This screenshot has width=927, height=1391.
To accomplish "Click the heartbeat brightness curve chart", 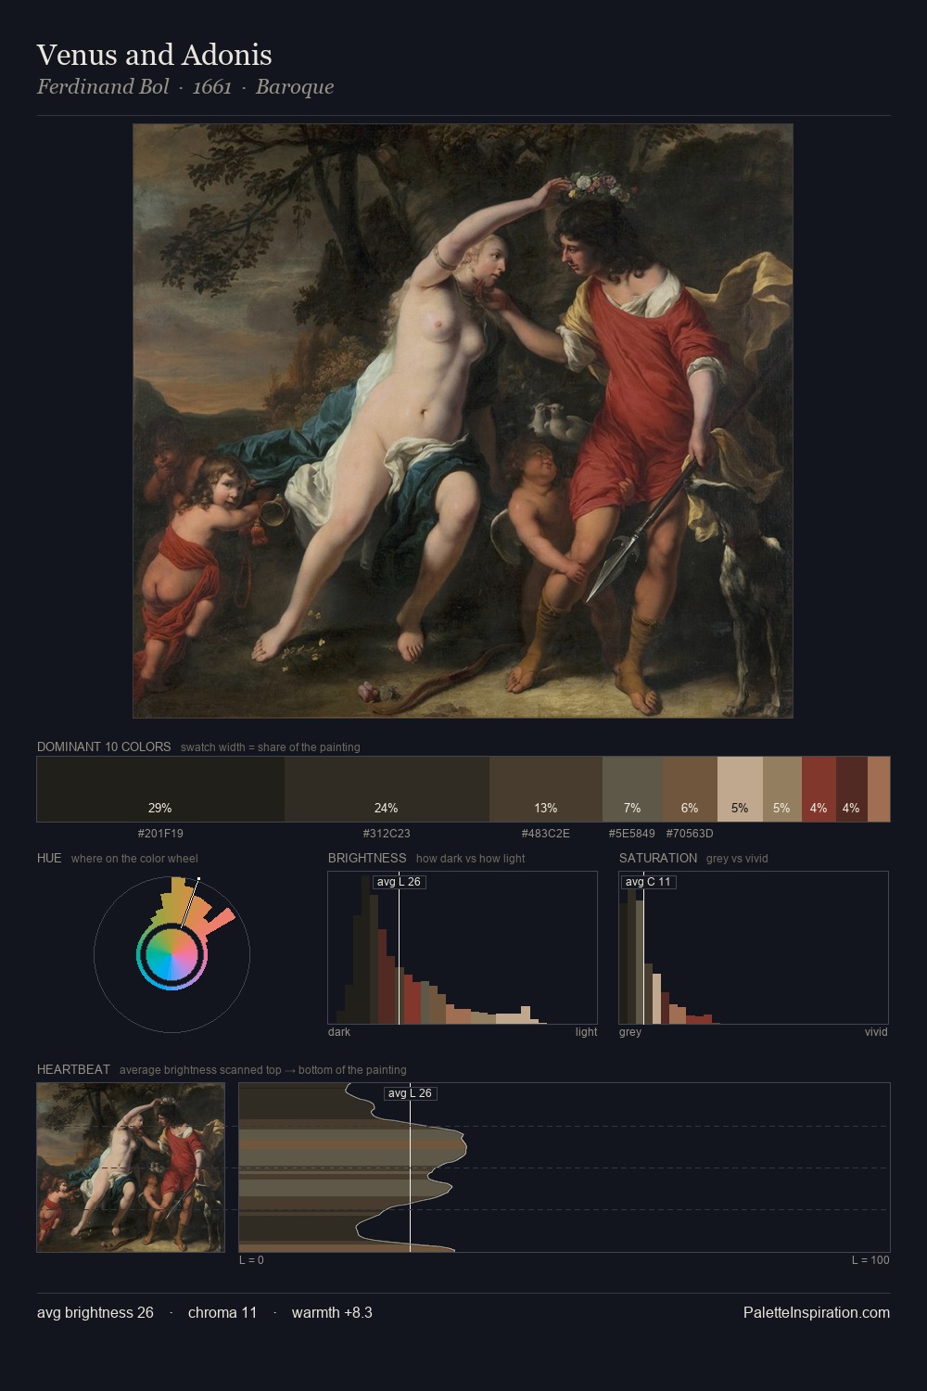I will pyautogui.click(x=565, y=1168).
